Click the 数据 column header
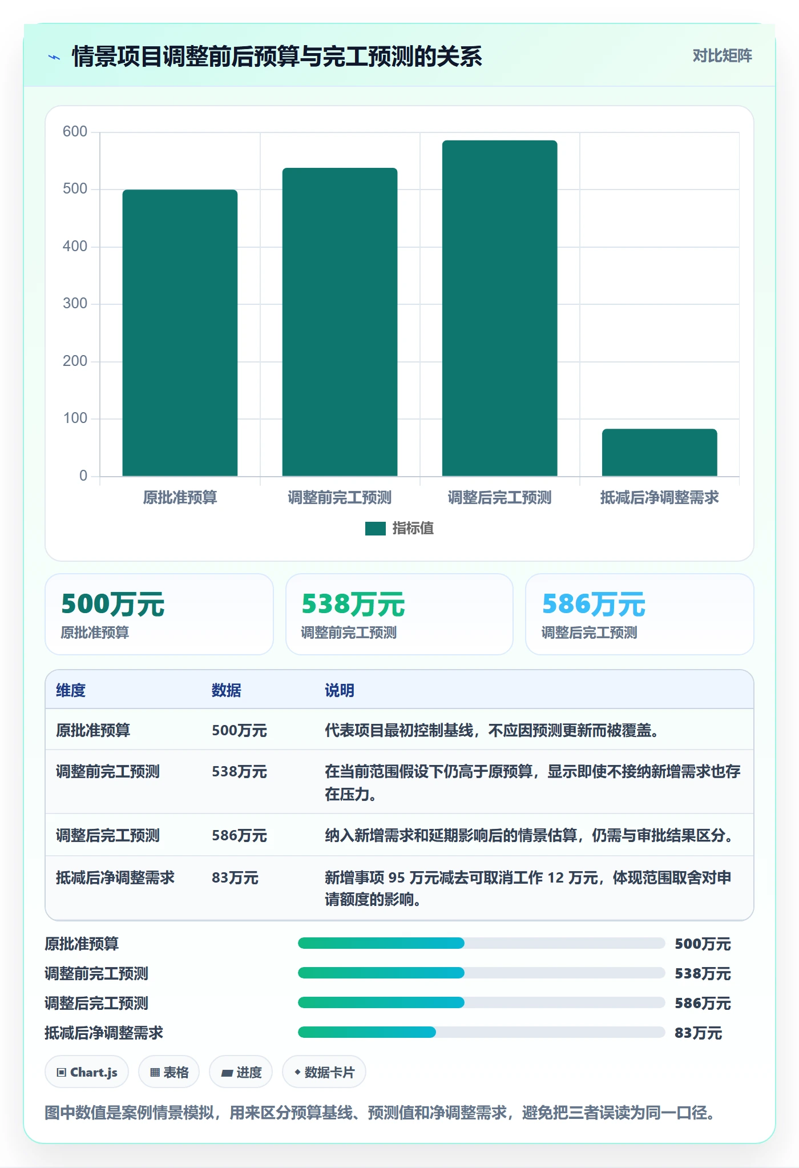 [x=226, y=690]
